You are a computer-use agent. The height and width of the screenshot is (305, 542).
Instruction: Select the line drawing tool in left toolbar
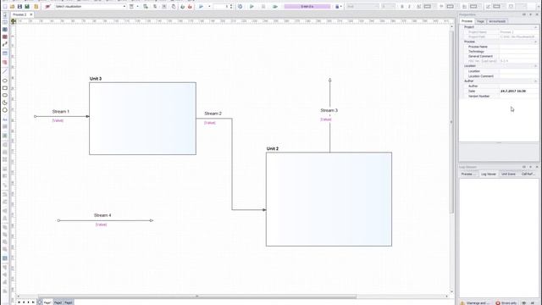tap(5, 71)
